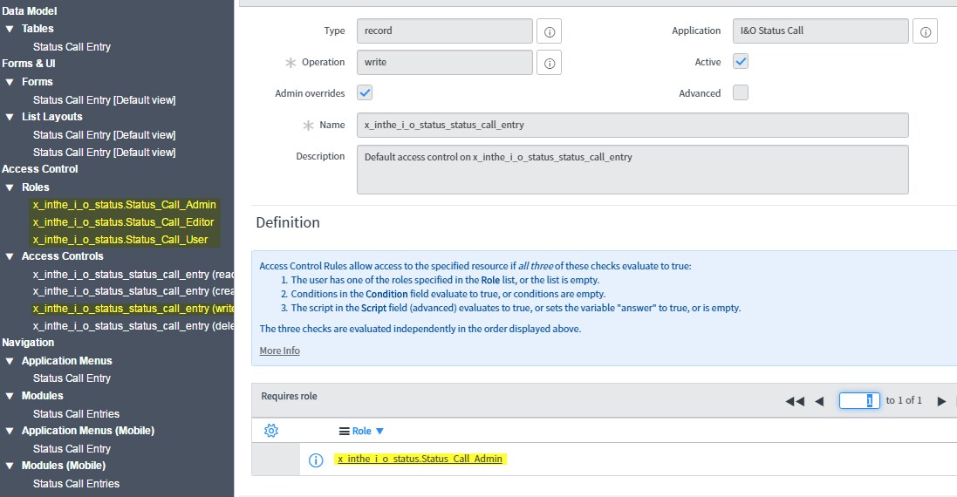The height and width of the screenshot is (497, 957).
Task: Click the Definition section heading
Action: [x=288, y=222]
